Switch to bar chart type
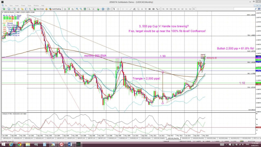261x147 pixels. point(65,9)
